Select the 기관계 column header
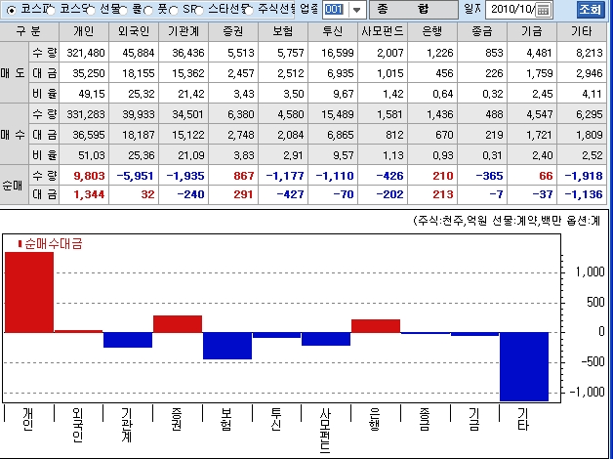This screenshot has width=613, height=459. 183,31
